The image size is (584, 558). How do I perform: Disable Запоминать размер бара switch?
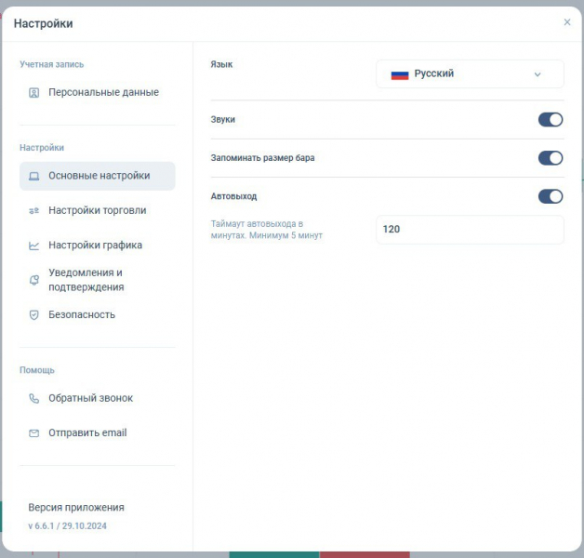pos(551,158)
